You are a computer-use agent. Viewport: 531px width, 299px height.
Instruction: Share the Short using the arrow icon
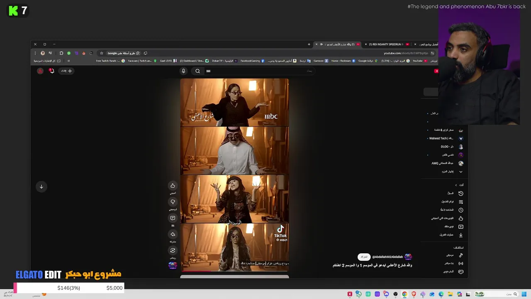pyautogui.click(x=173, y=234)
